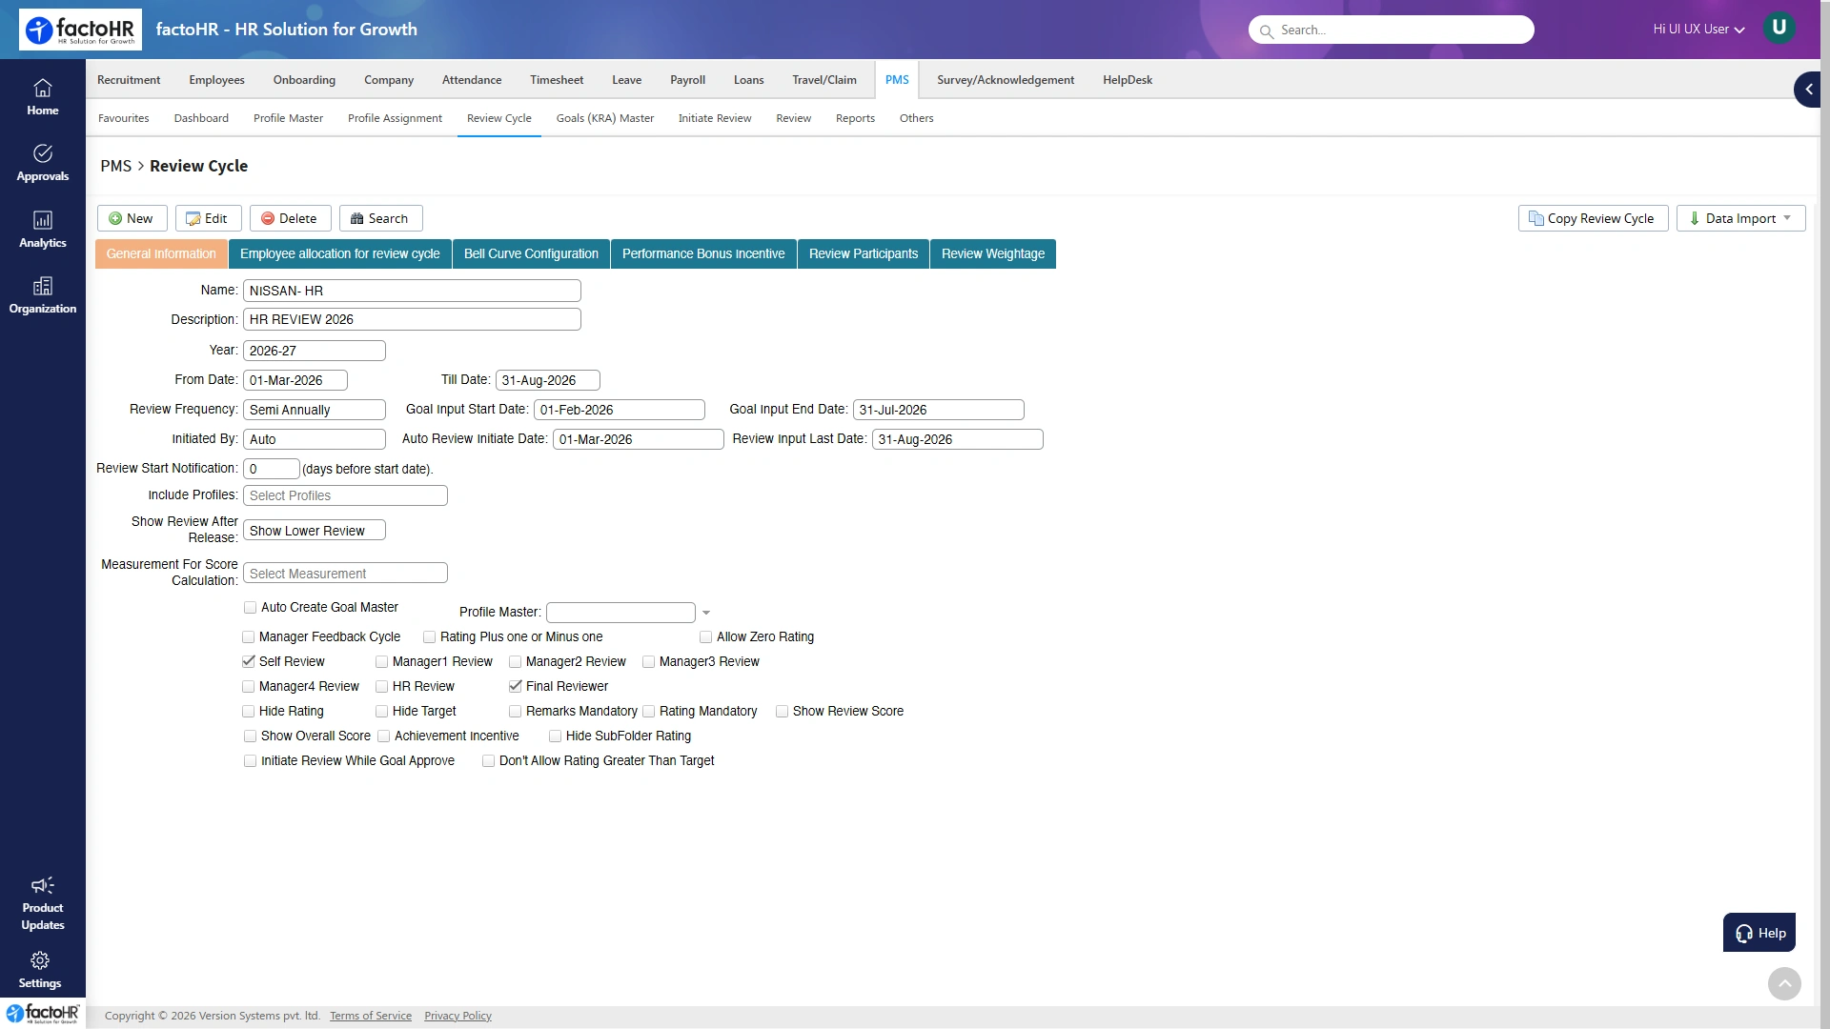Open the Help headset widget

(1759, 933)
